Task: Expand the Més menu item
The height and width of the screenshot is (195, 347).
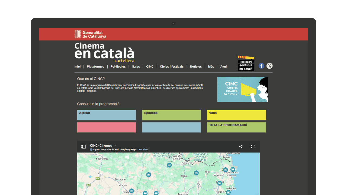Action: (211, 67)
